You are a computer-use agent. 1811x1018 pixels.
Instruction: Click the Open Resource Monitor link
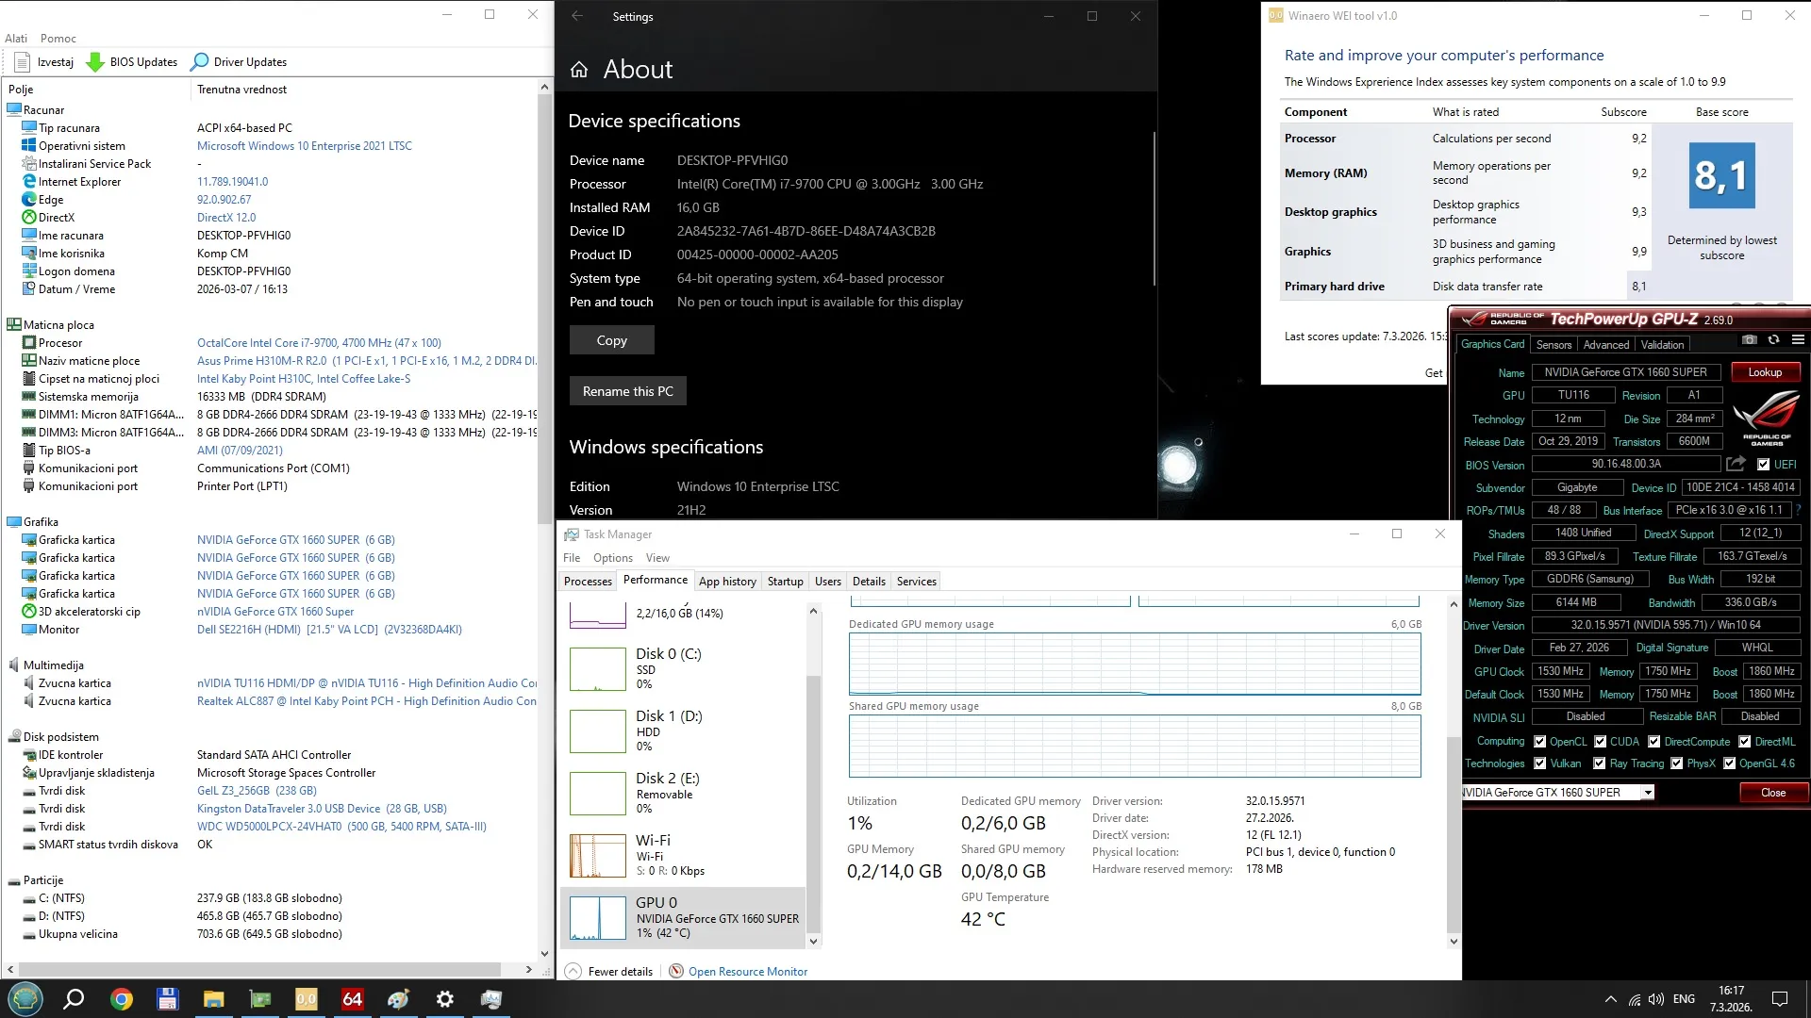[747, 972]
